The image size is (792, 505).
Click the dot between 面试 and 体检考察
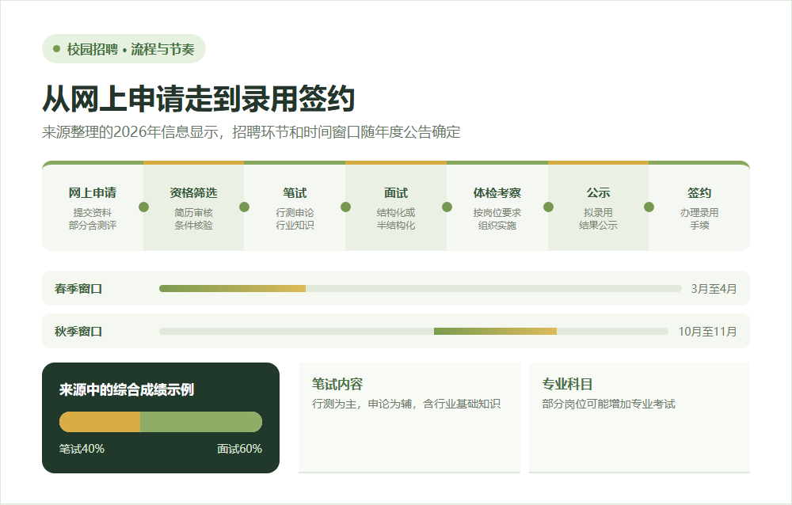tap(447, 207)
